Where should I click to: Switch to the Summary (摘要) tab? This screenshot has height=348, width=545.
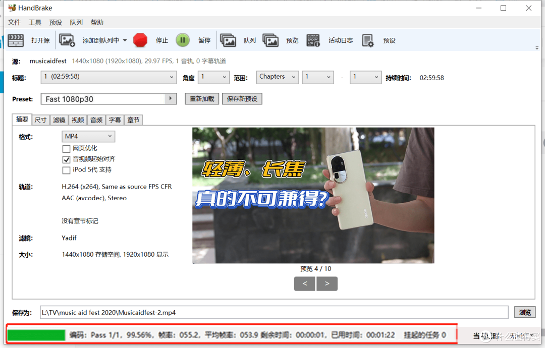22,119
